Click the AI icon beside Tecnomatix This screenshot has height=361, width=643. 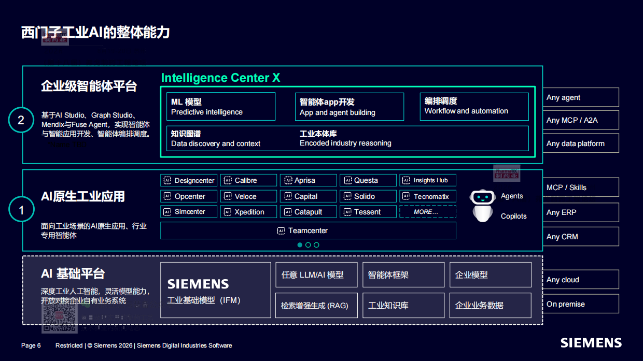[406, 196]
